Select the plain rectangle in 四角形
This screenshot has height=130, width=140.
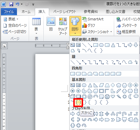tap(73, 74)
